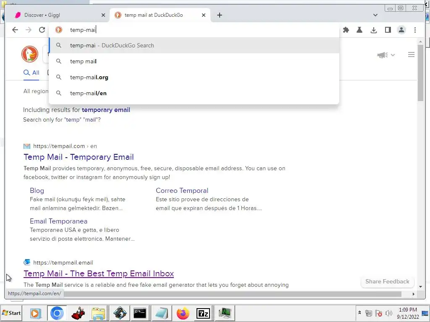Open the Correo Temporal sitelink
This screenshot has width=430, height=322.
point(182,191)
